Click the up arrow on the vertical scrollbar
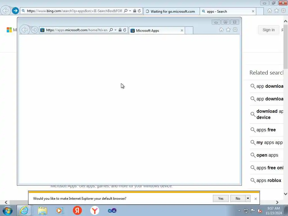The image size is (288, 216). click(285, 21)
